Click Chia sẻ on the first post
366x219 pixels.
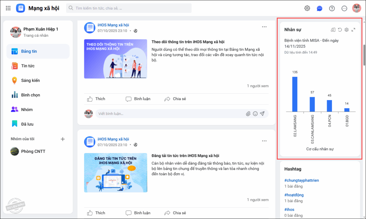tap(175, 99)
